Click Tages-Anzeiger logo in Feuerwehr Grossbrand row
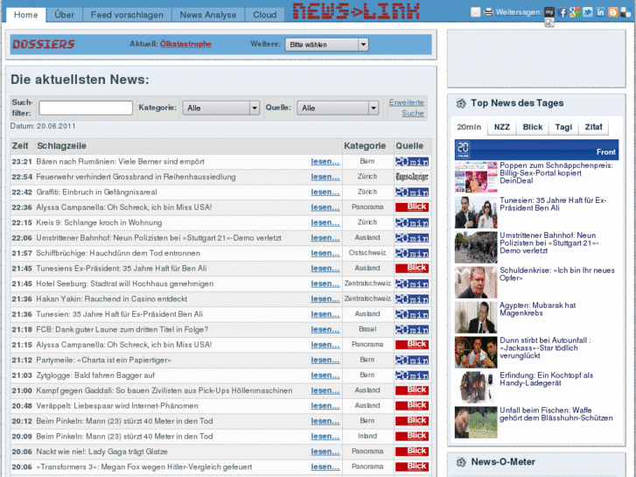 coord(412,177)
